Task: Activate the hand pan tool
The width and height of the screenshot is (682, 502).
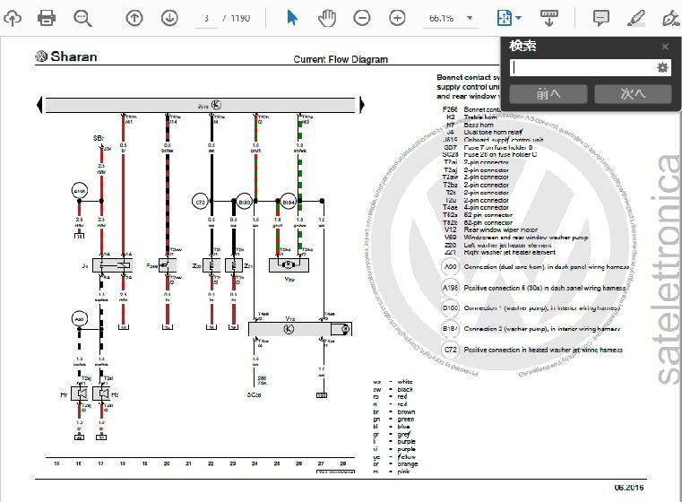Action: [x=327, y=18]
